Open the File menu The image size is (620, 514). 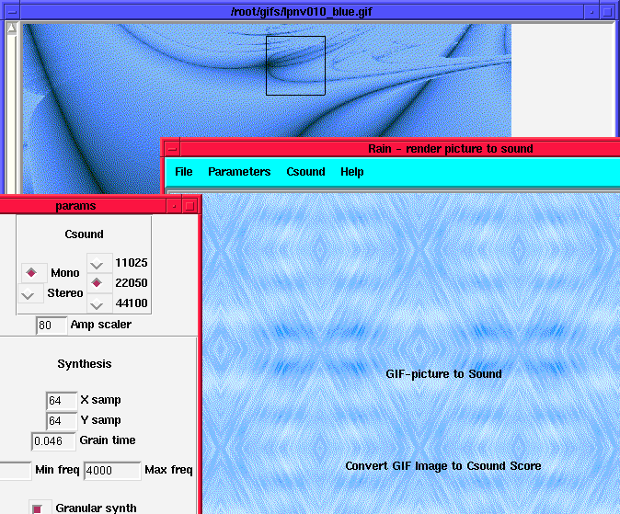(184, 172)
